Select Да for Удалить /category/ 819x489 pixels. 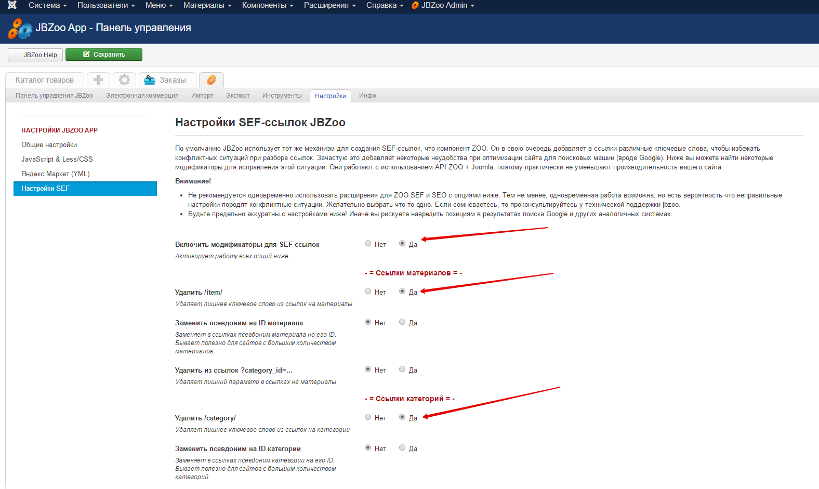402,417
